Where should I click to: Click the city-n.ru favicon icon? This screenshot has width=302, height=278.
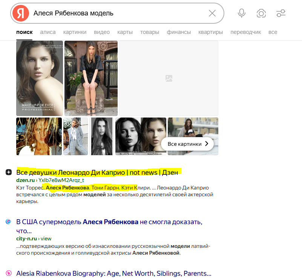pyautogui.click(x=9, y=221)
